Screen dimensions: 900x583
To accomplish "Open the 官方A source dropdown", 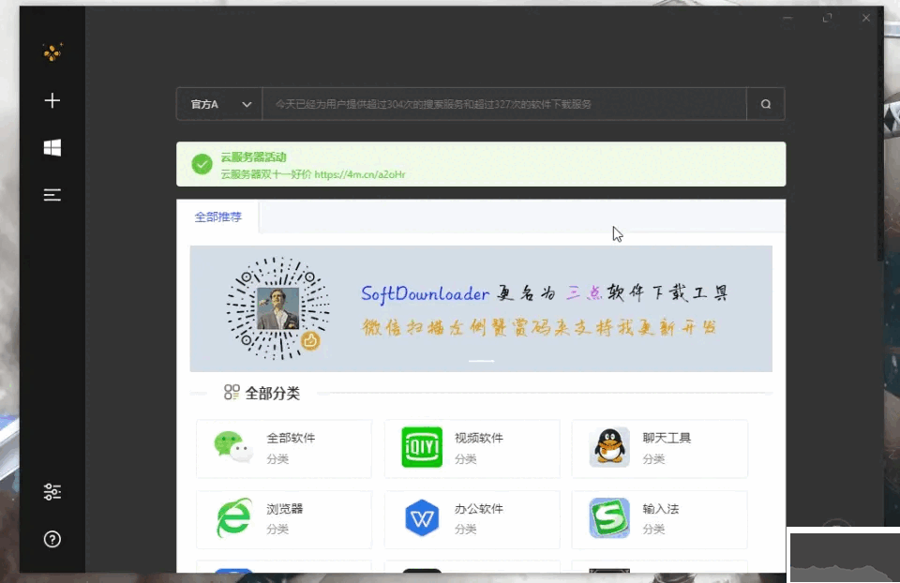I will (218, 104).
